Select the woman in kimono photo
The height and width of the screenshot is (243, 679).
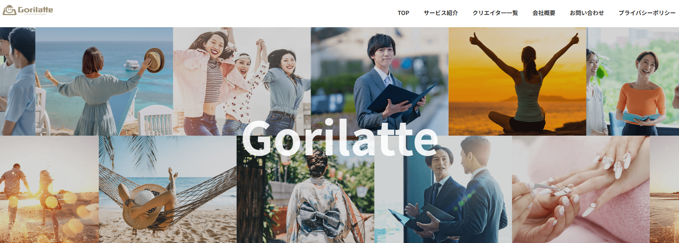point(305,189)
